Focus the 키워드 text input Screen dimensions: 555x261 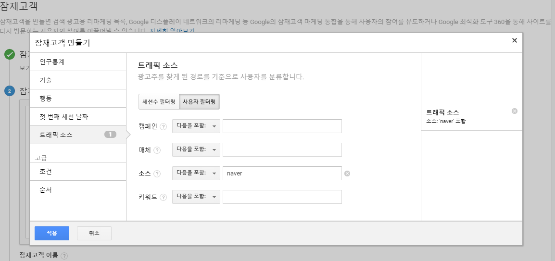click(282, 197)
